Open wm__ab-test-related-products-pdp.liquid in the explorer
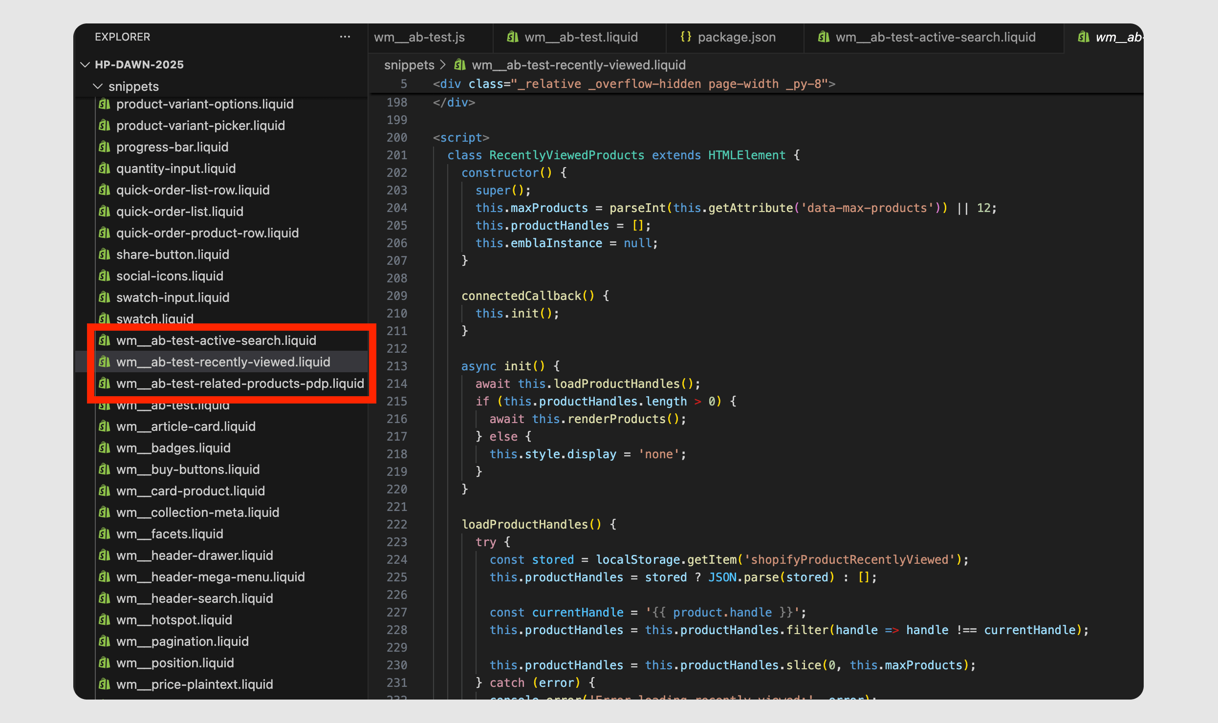 (240, 383)
